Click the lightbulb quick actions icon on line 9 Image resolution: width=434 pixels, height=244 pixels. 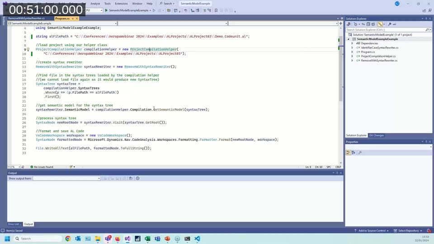click(28, 49)
